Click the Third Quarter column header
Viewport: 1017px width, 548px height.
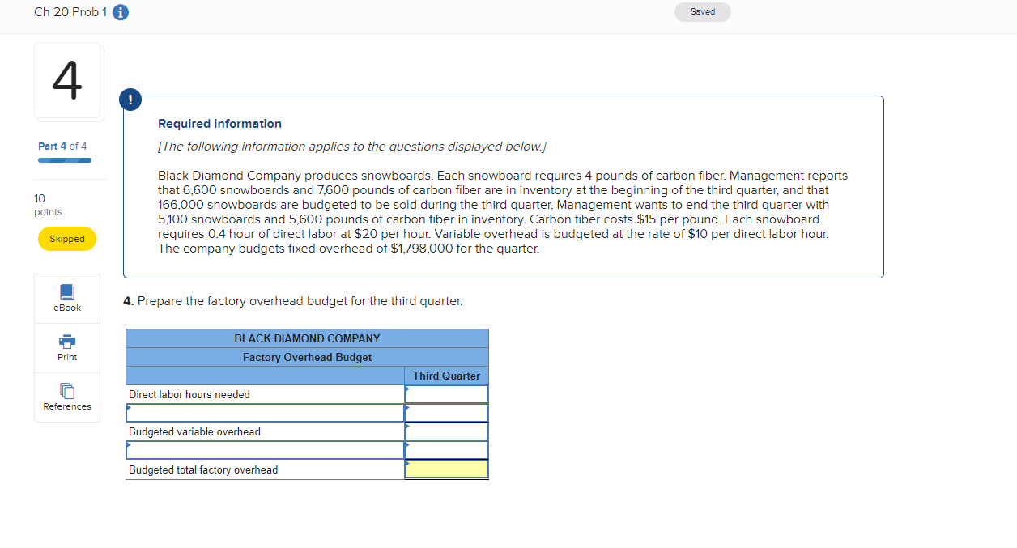(x=447, y=376)
